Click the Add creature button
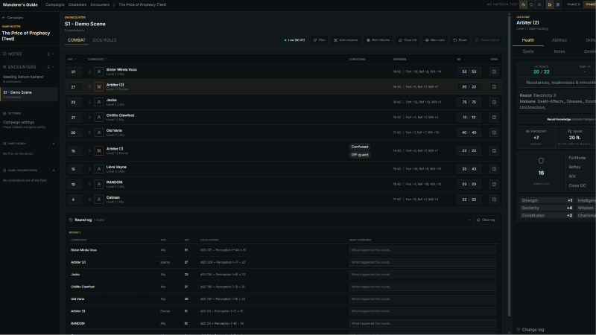This screenshot has height=335, width=596. tap(346, 40)
